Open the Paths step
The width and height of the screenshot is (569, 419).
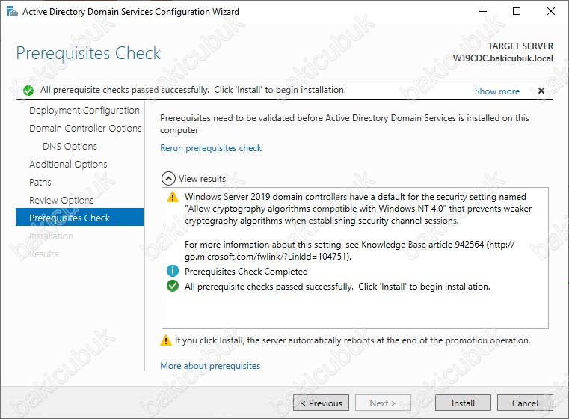40,182
